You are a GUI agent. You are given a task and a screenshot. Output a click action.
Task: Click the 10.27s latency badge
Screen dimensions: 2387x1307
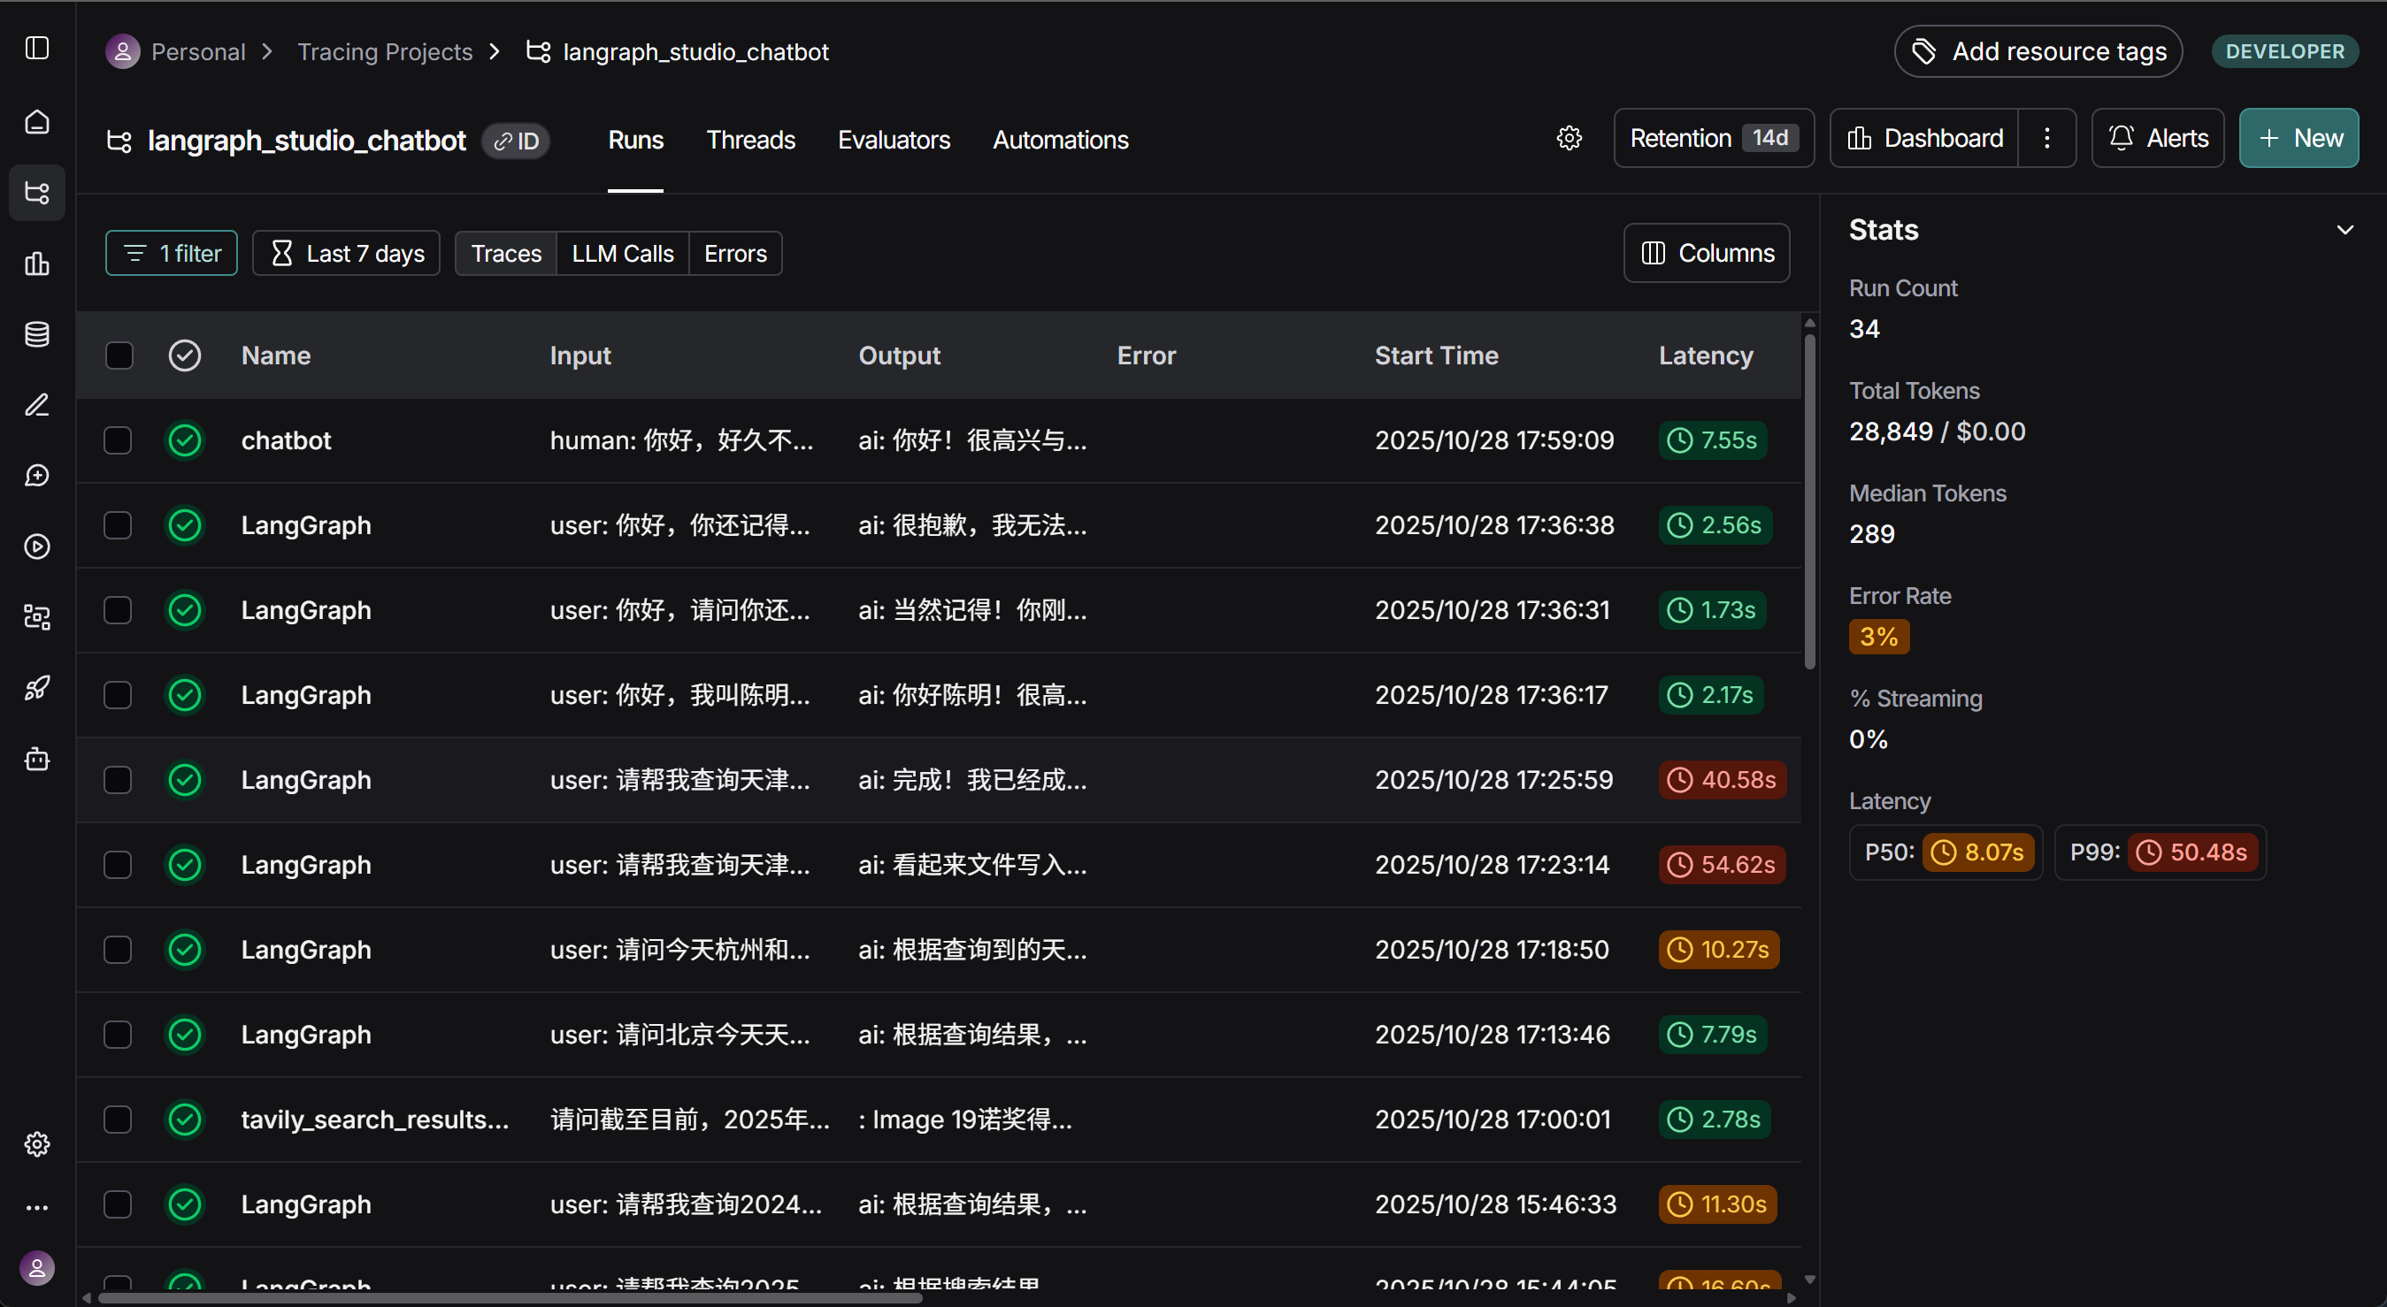(1718, 950)
